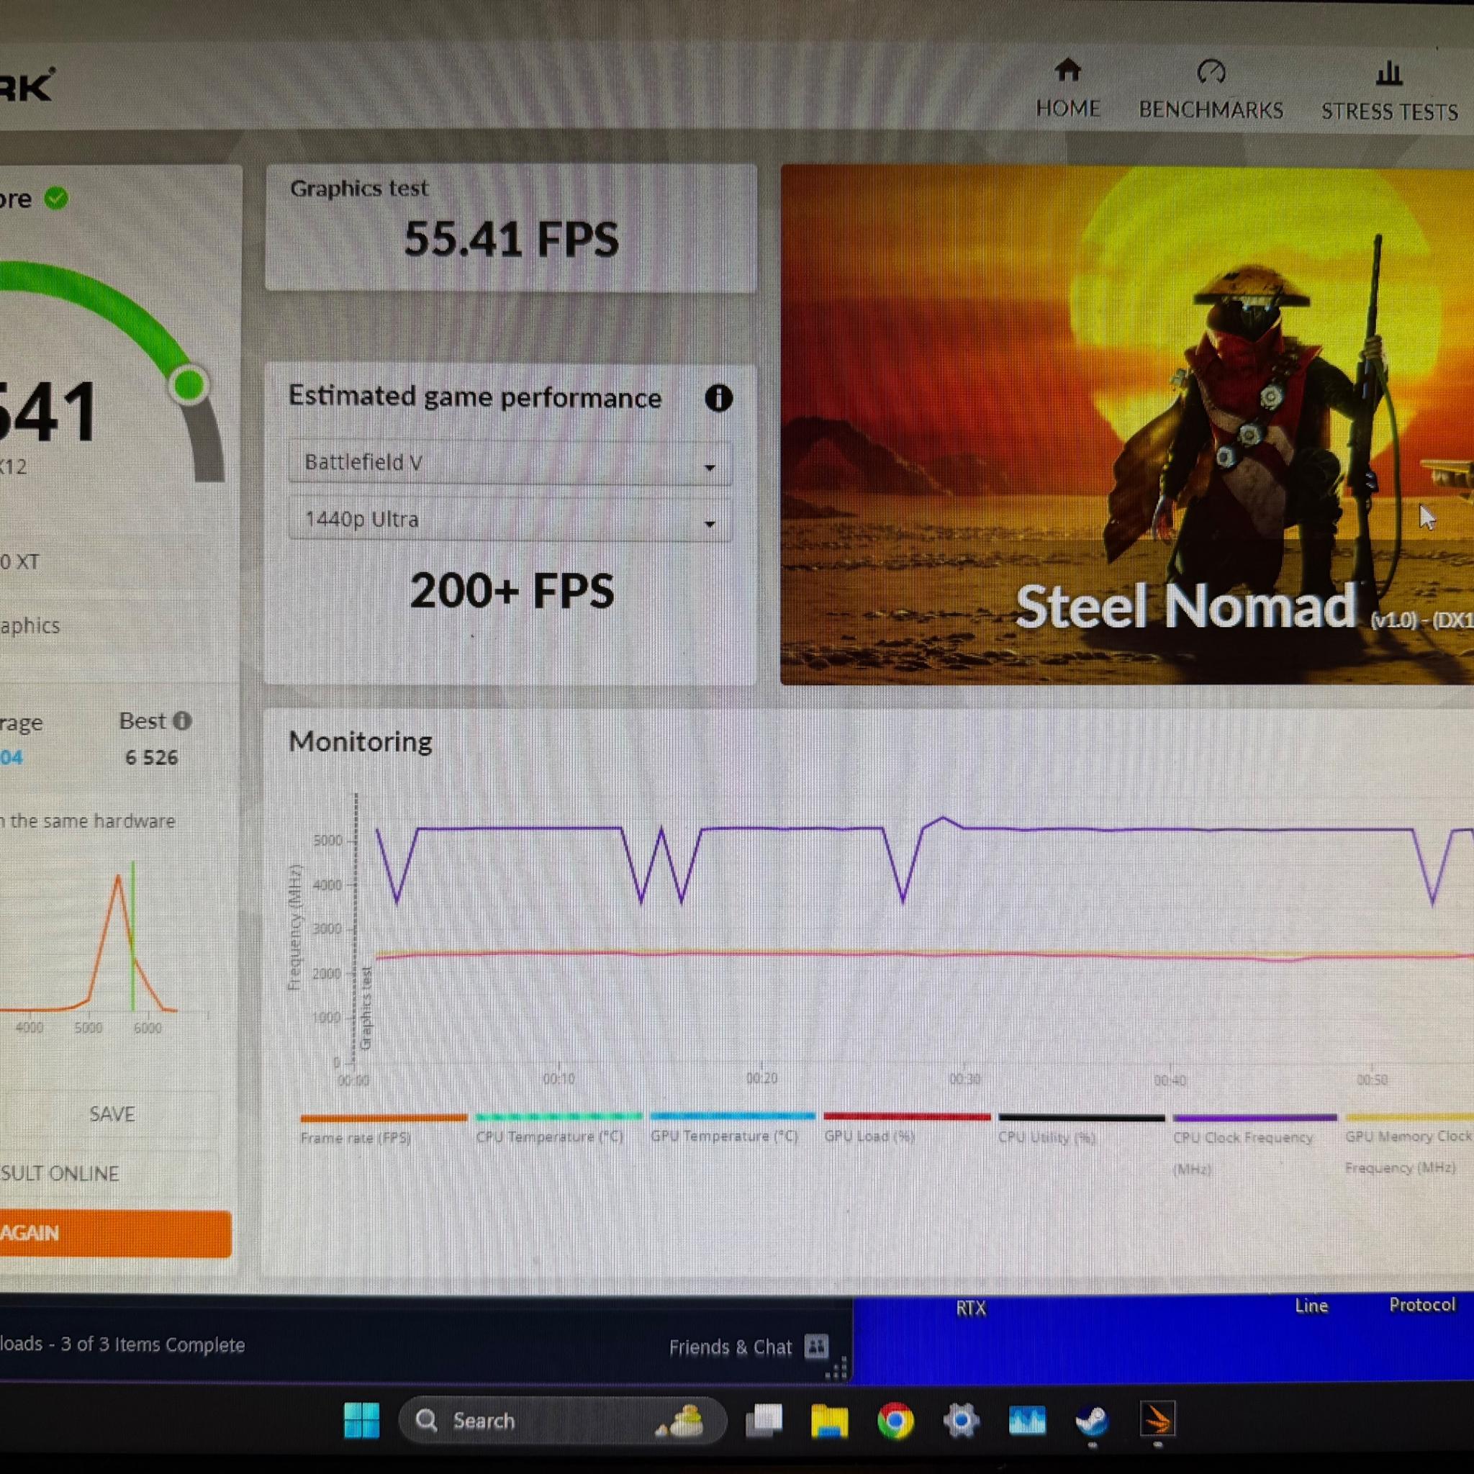This screenshot has width=1474, height=1474.
Task: Click the 55.41 FPS graphics test result
Action: 511,239
